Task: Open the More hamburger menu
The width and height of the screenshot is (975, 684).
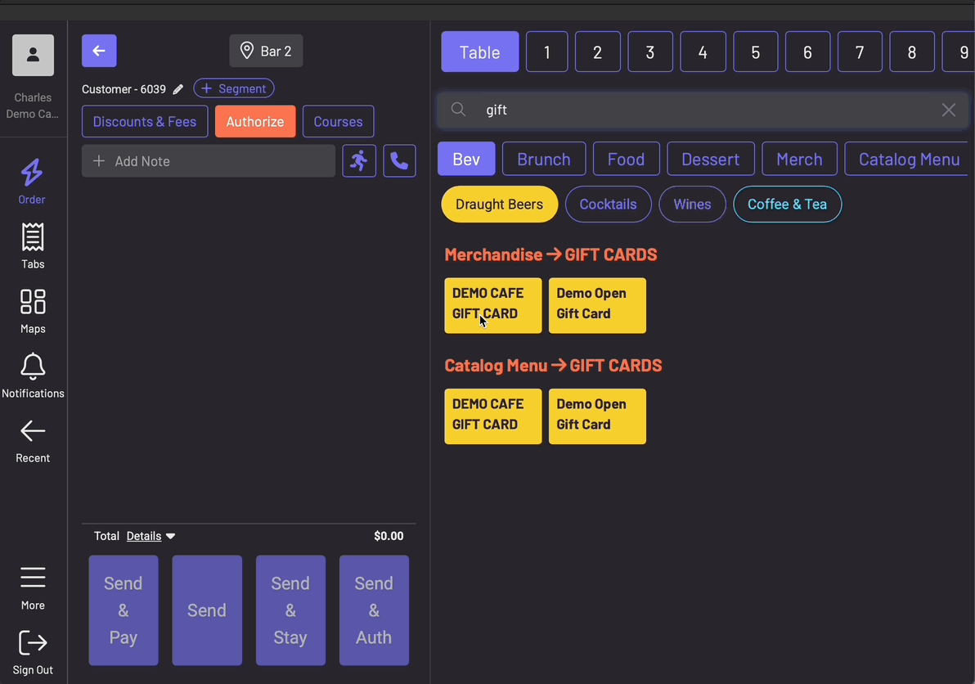Action: (x=33, y=578)
